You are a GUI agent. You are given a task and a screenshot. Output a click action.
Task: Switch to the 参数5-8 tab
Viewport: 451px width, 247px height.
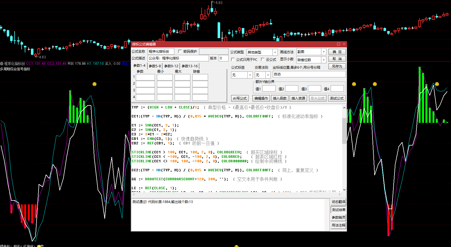155,66
